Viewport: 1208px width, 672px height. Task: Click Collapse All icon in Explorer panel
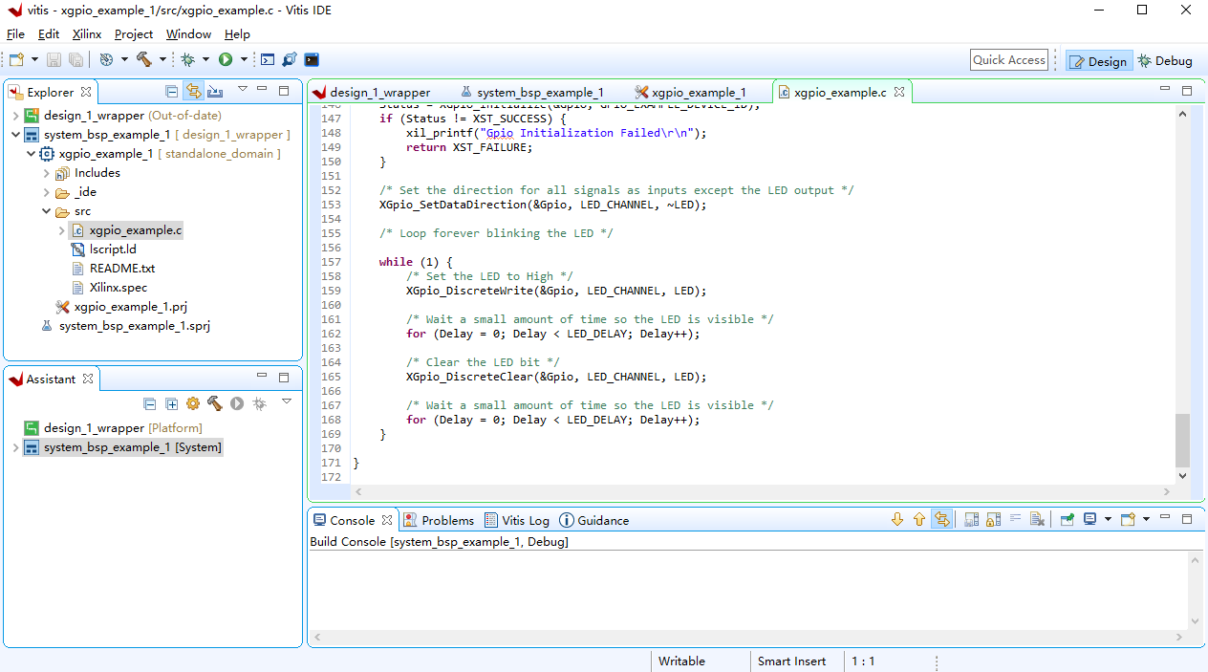click(x=171, y=92)
